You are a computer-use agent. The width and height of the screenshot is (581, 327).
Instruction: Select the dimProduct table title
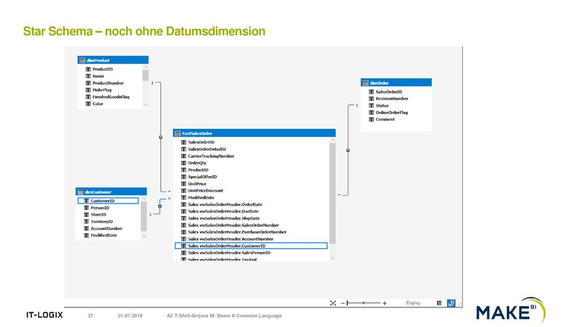tap(98, 60)
